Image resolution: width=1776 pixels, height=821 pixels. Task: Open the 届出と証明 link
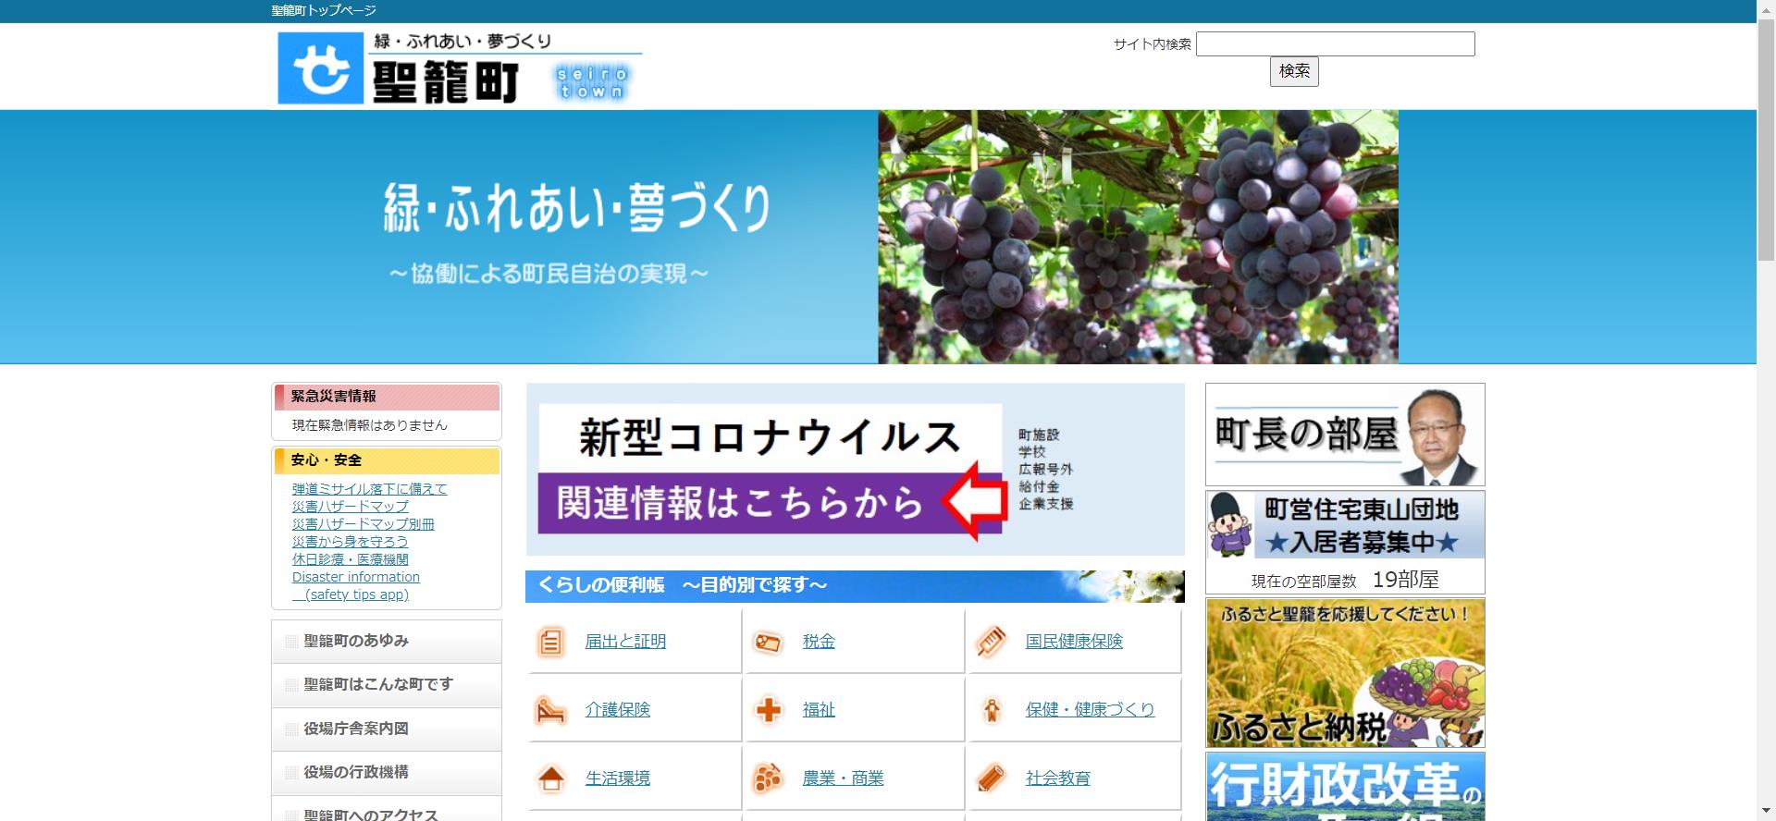625,641
